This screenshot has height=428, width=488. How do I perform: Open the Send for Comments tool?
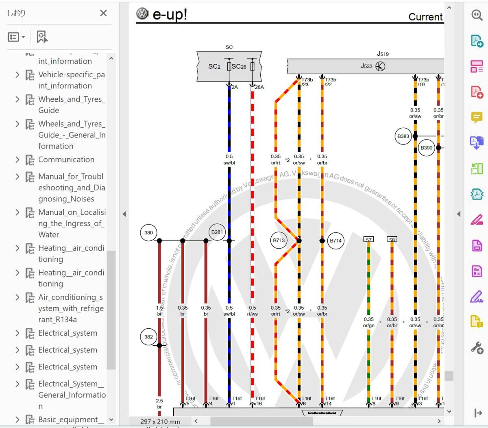(x=477, y=322)
